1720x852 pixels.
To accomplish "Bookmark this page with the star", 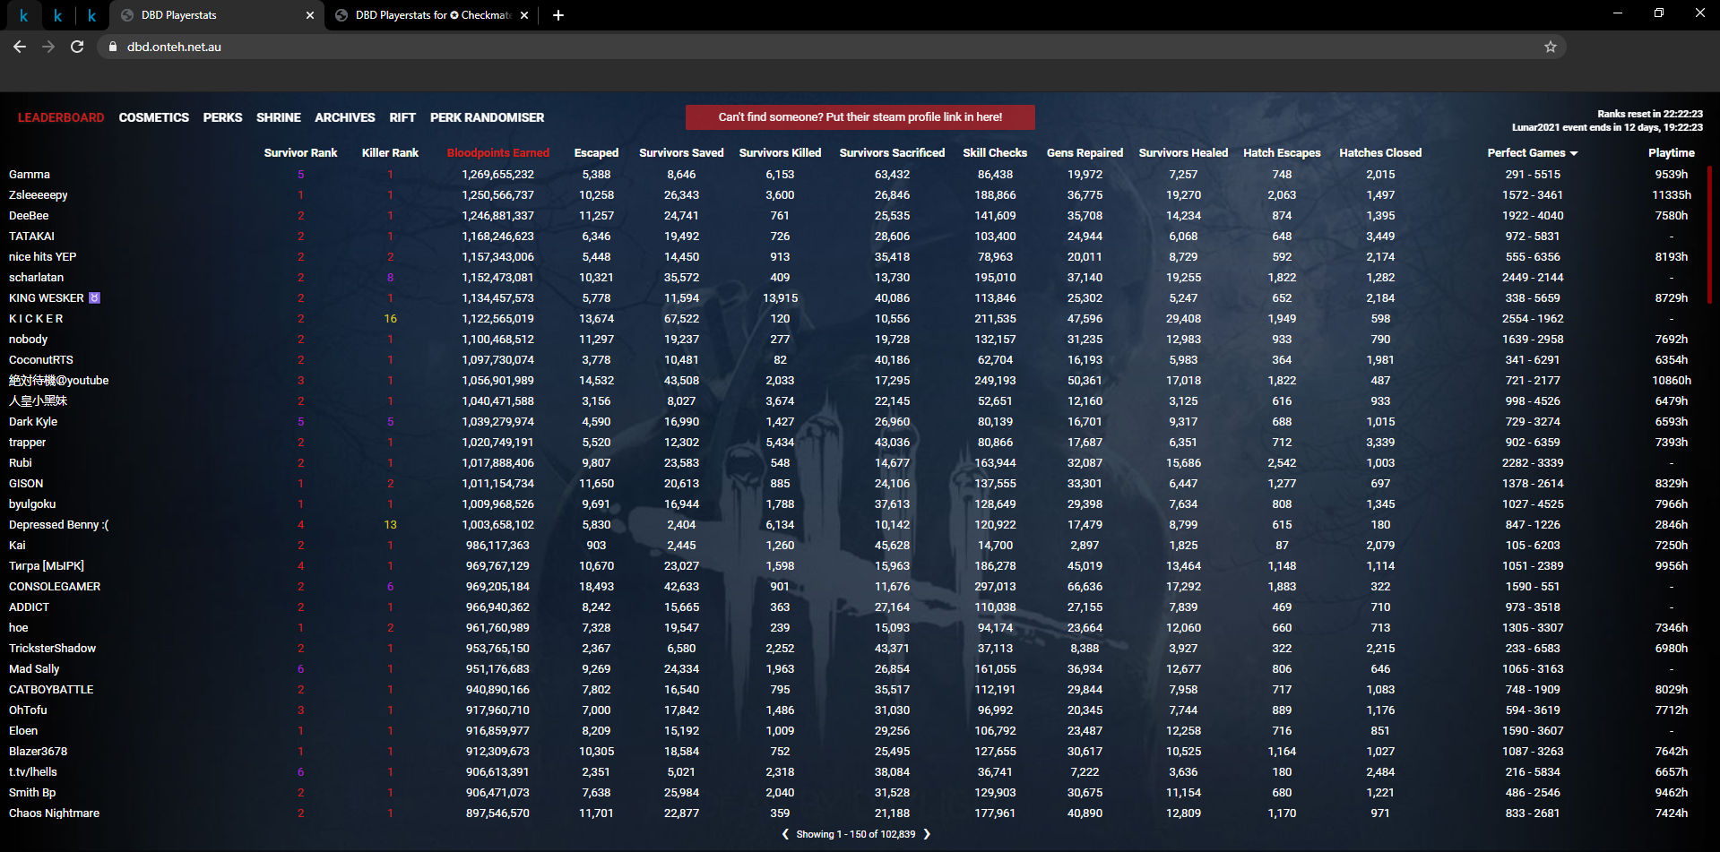I will 1551,47.
